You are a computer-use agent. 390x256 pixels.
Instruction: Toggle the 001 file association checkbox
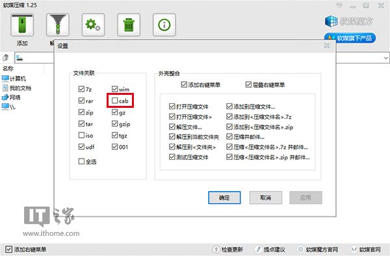pyautogui.click(x=114, y=147)
